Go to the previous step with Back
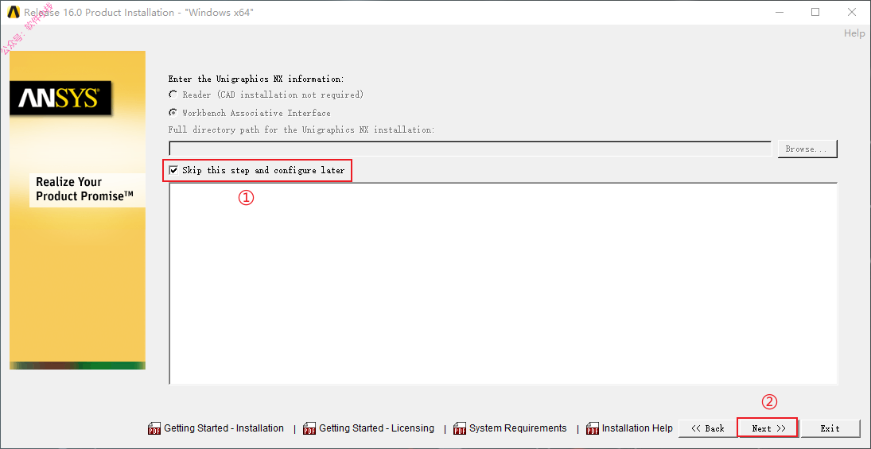Image resolution: width=871 pixels, height=449 pixels. [x=708, y=428]
